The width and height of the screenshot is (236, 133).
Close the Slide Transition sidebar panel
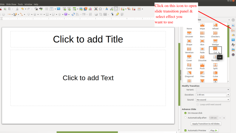[x=229, y=20]
